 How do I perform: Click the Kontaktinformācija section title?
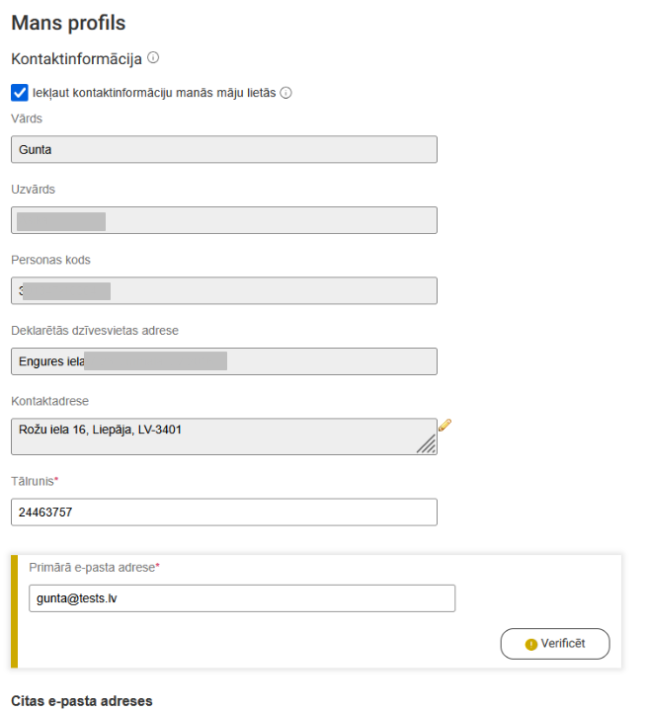click(x=76, y=59)
